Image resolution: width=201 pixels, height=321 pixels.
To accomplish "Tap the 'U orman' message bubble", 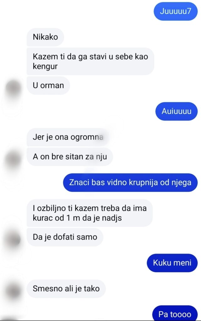I will [x=48, y=86].
